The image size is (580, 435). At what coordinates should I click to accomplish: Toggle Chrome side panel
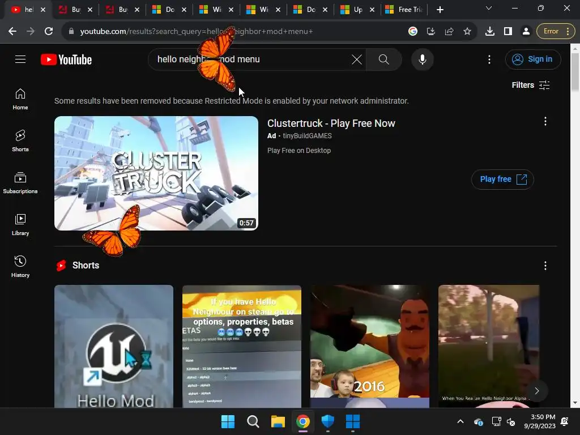point(508,32)
